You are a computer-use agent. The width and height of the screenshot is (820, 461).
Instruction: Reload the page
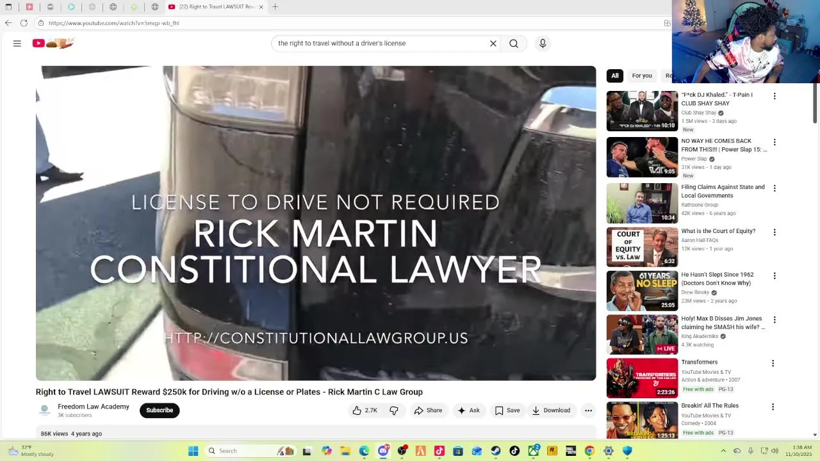[x=24, y=23]
